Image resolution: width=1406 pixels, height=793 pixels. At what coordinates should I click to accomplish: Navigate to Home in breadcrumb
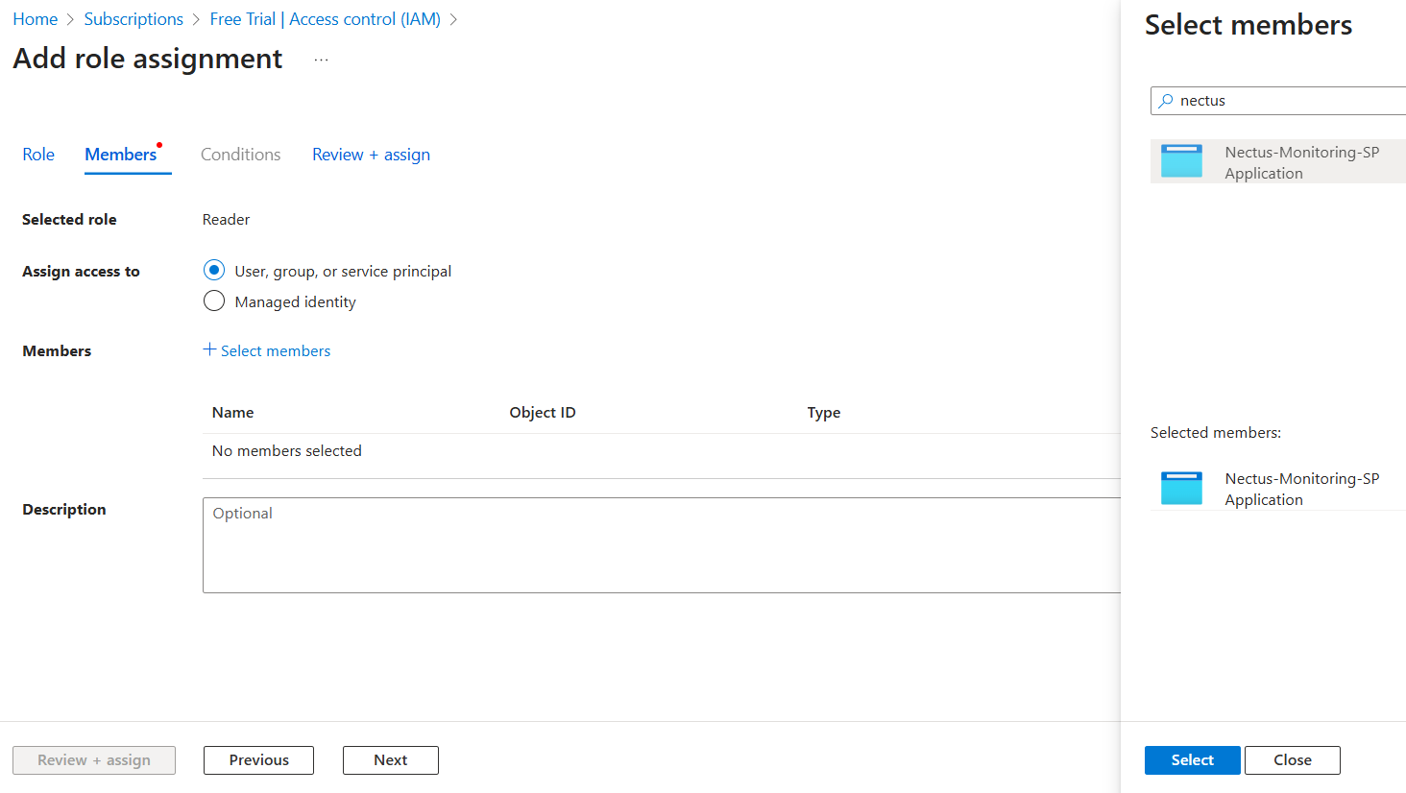(36, 19)
